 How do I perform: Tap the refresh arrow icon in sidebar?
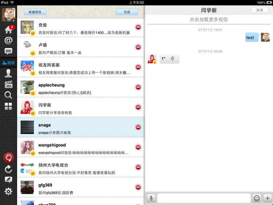coord(8,169)
